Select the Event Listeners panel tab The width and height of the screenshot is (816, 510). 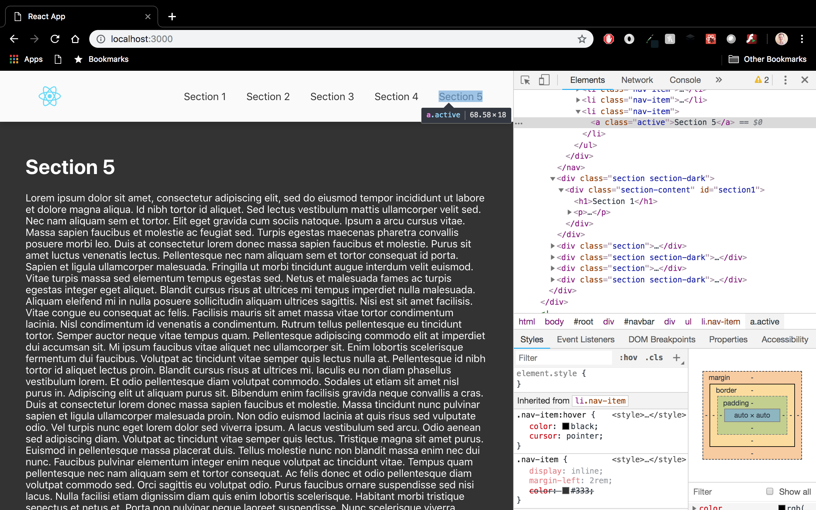585,339
